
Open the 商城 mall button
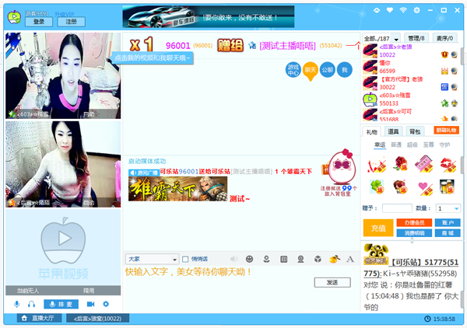448,233
